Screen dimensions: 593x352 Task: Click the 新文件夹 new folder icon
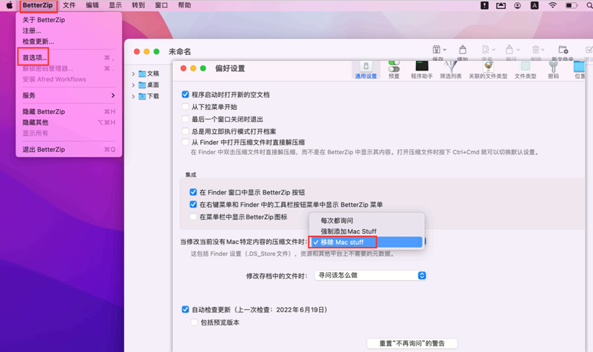(x=563, y=52)
